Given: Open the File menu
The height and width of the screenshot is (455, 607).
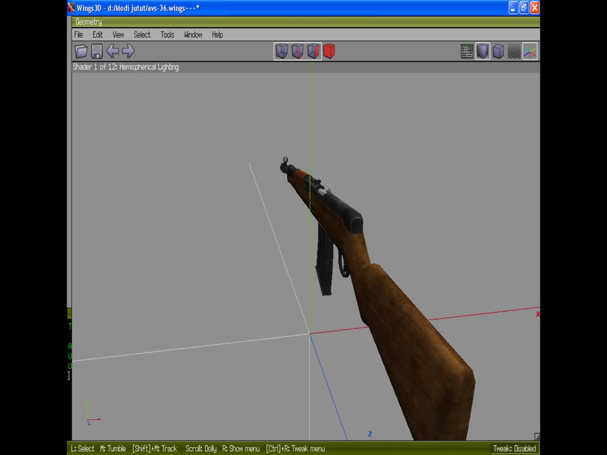Looking at the screenshot, I should pyautogui.click(x=78, y=35).
